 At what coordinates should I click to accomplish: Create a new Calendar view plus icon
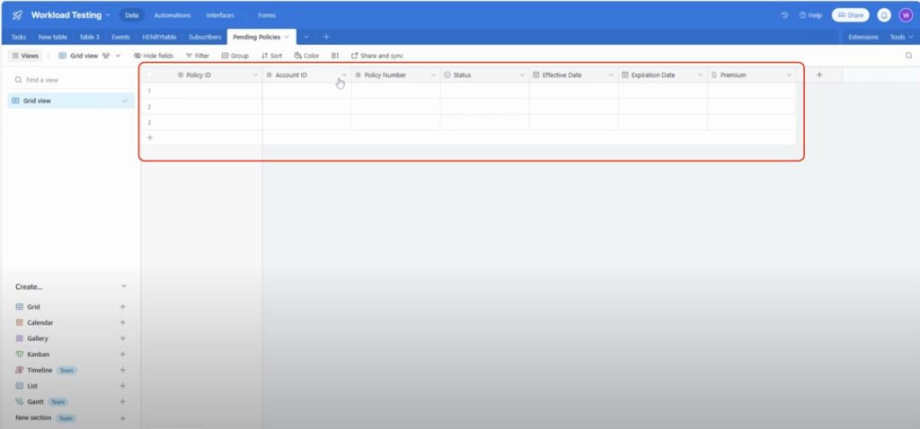click(x=122, y=322)
